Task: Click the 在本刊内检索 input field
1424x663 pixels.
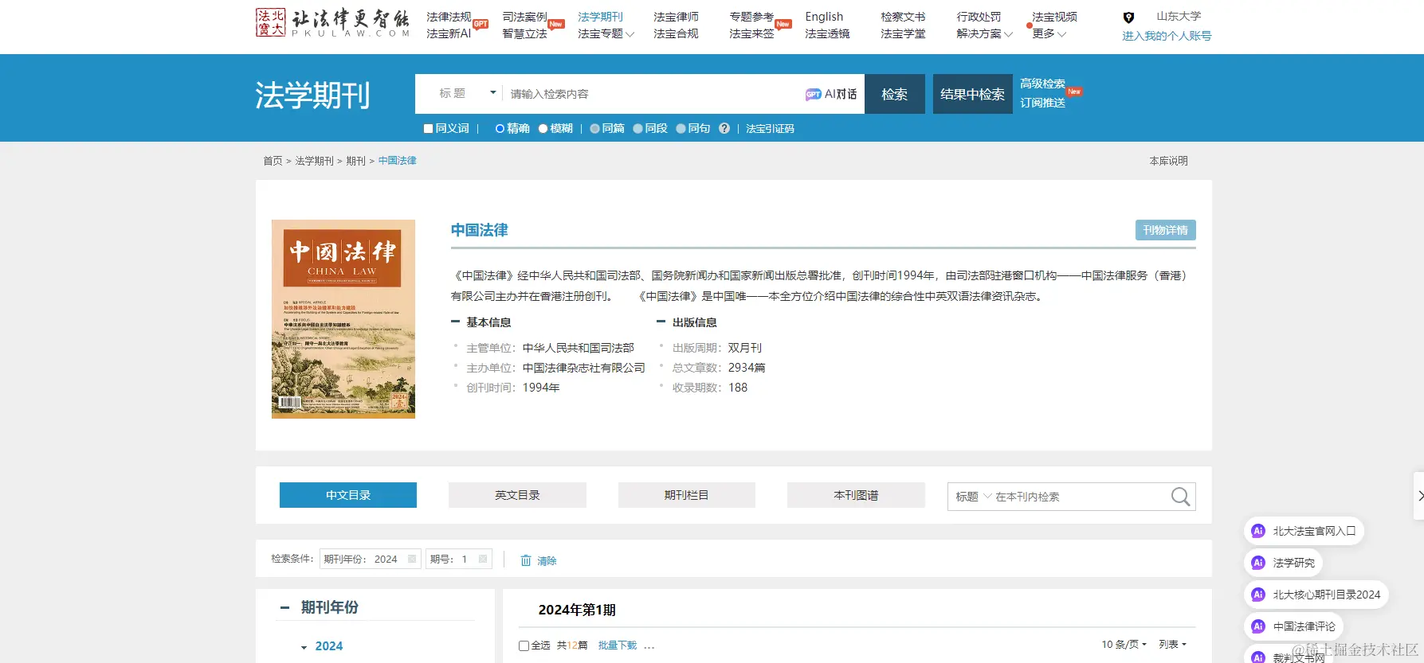Action: pos(1080,497)
